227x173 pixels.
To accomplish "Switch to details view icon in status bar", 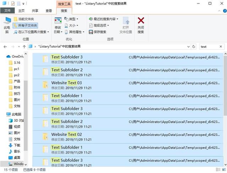I will pos(218,169).
